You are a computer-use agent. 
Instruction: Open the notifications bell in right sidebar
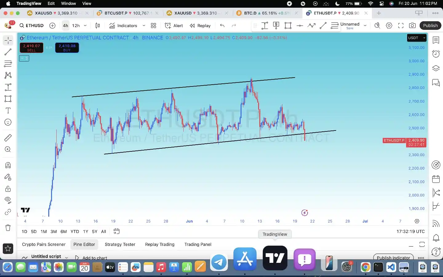[436, 238]
